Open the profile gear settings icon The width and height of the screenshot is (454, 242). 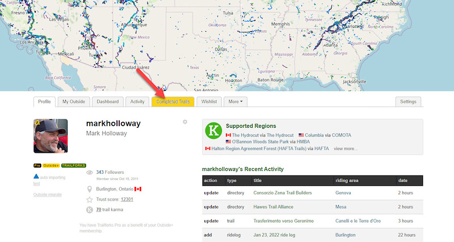coord(185,122)
